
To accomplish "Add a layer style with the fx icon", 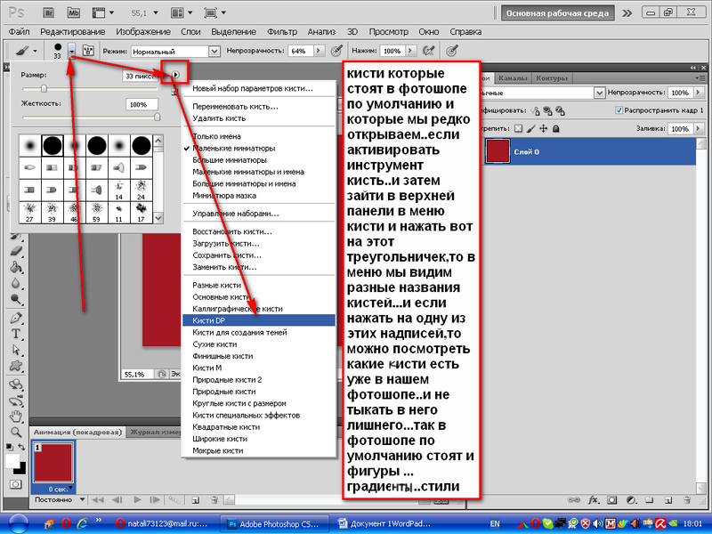I will coord(593,500).
